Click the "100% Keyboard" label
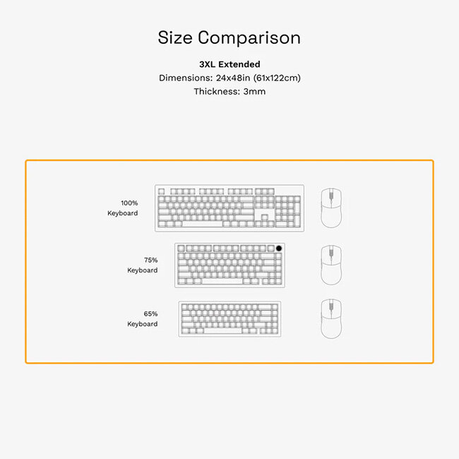Screen dimensions: 459x459 (x=123, y=208)
